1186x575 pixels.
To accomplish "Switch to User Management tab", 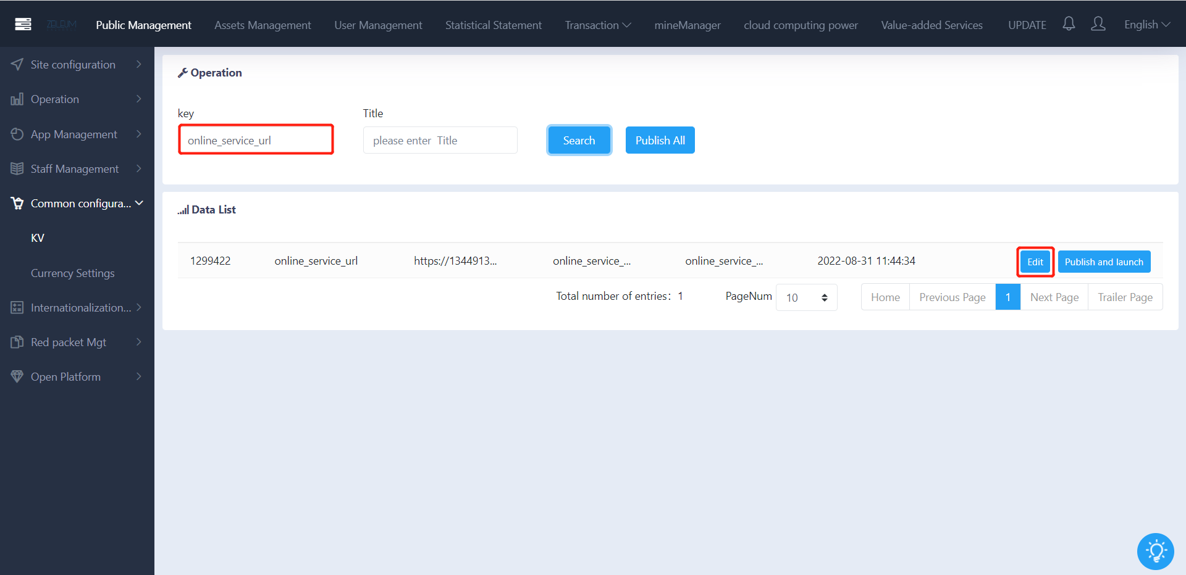I will (378, 25).
